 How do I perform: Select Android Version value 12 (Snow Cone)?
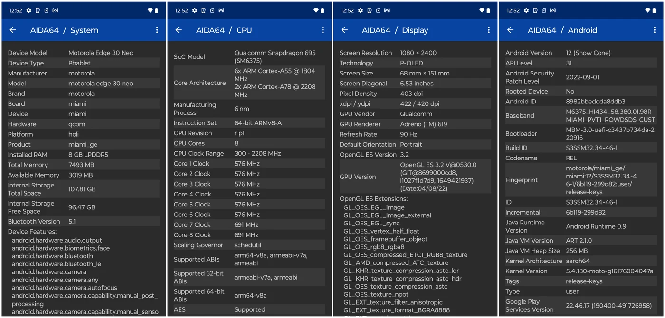click(588, 53)
